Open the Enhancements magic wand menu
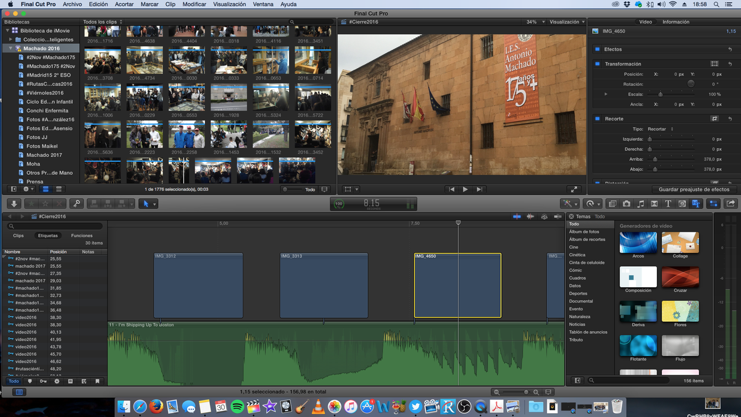 (x=569, y=203)
